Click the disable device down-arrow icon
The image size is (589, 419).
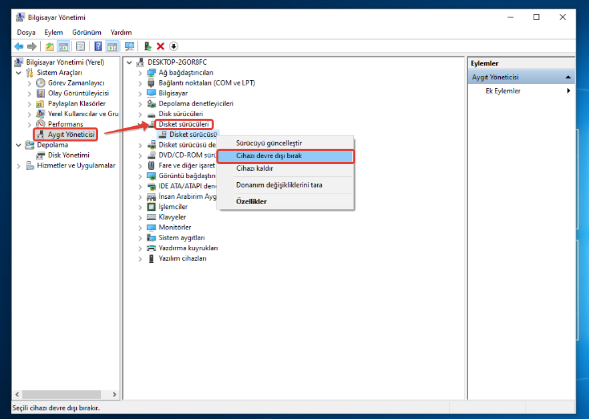pyautogui.click(x=174, y=46)
